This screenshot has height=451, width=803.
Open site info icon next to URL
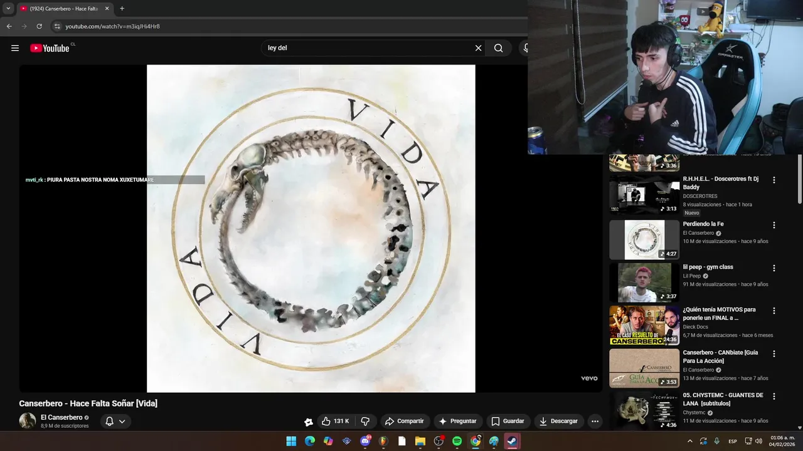tap(56, 26)
